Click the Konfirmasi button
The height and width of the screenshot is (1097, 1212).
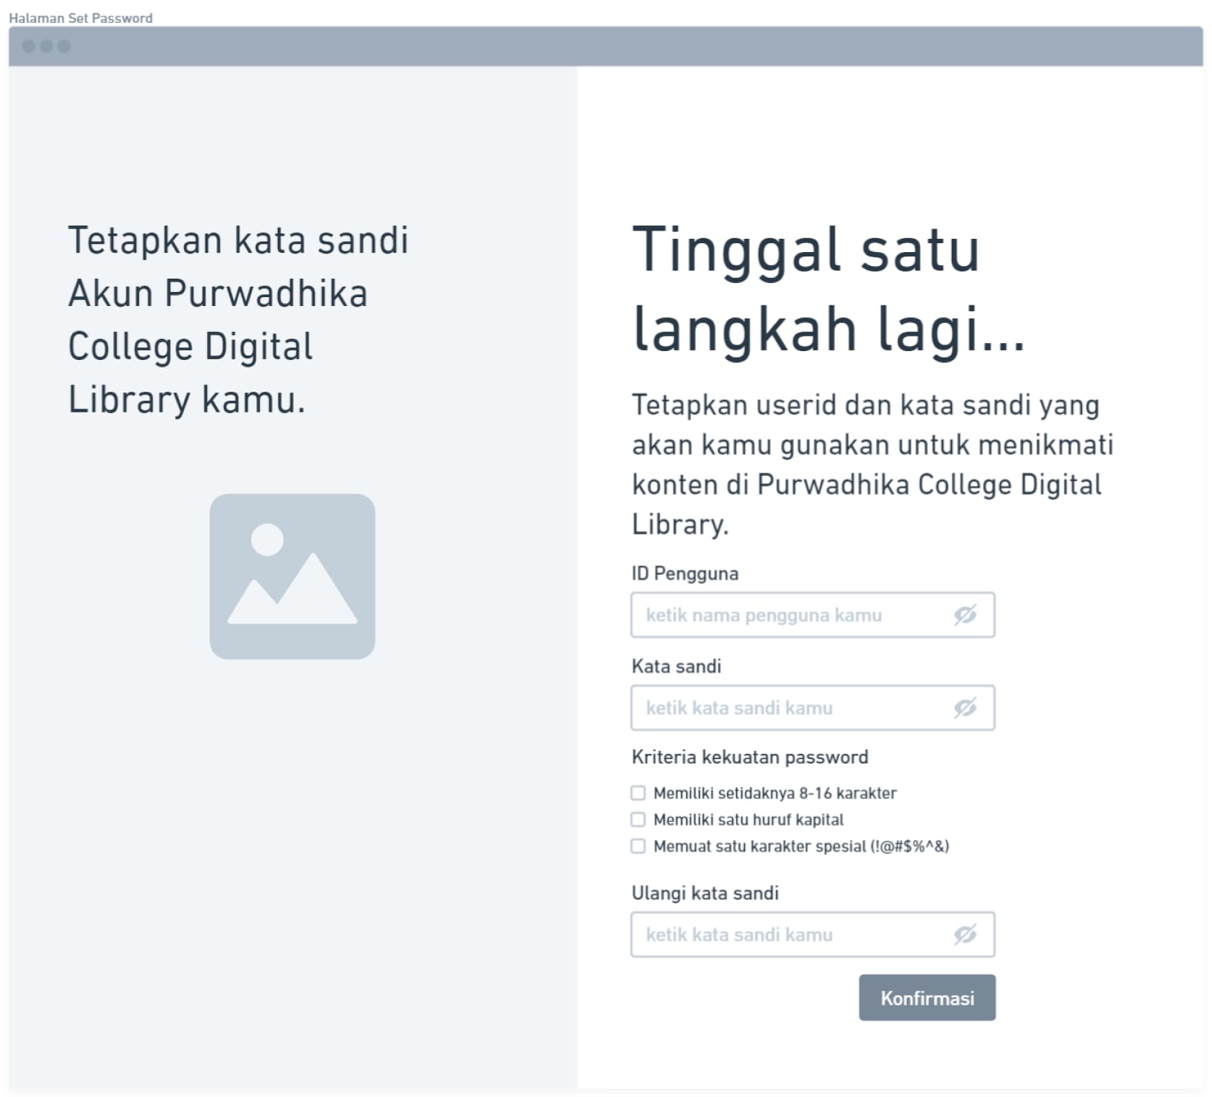point(927,998)
